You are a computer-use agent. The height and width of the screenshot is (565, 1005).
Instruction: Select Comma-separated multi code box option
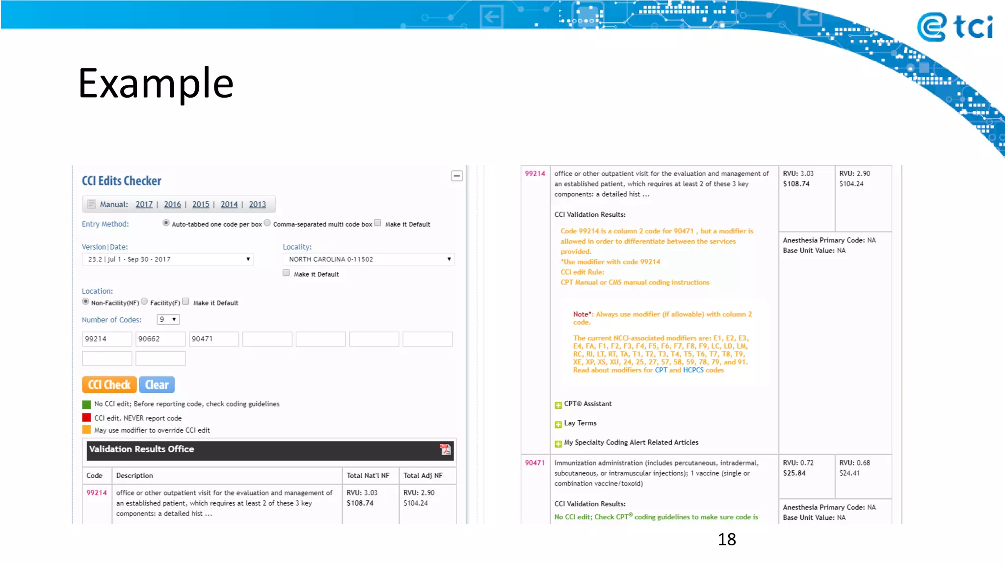[267, 223]
